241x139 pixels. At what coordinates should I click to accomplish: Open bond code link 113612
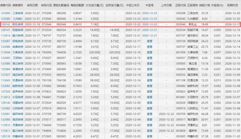tap(5, 97)
